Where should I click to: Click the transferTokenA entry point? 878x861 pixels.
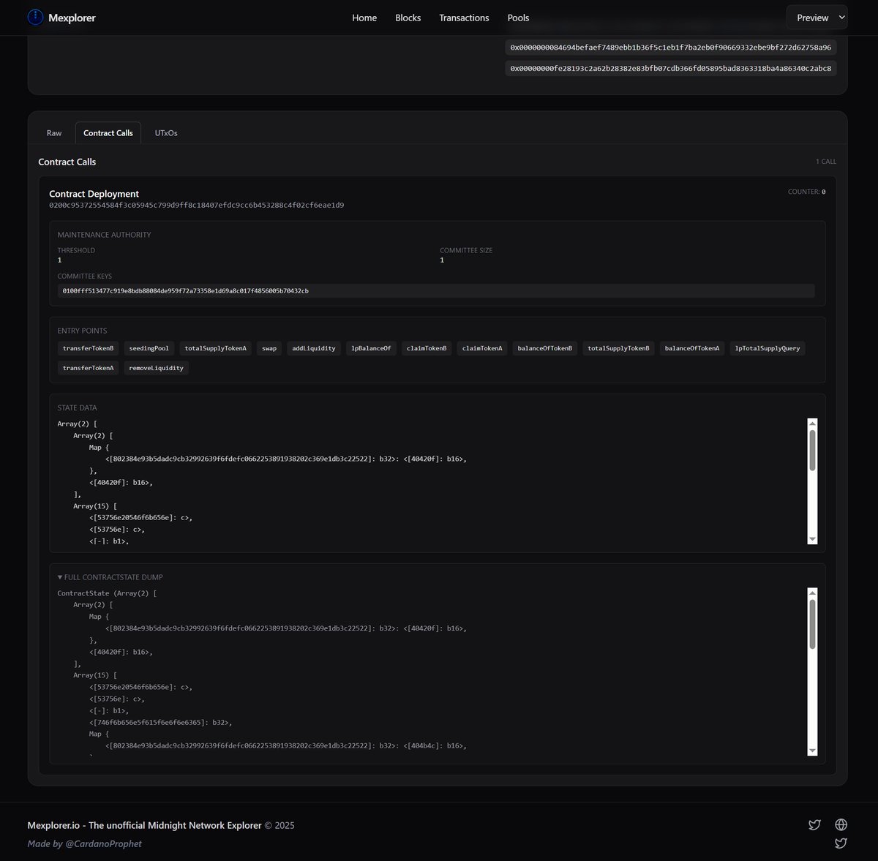[x=88, y=368]
